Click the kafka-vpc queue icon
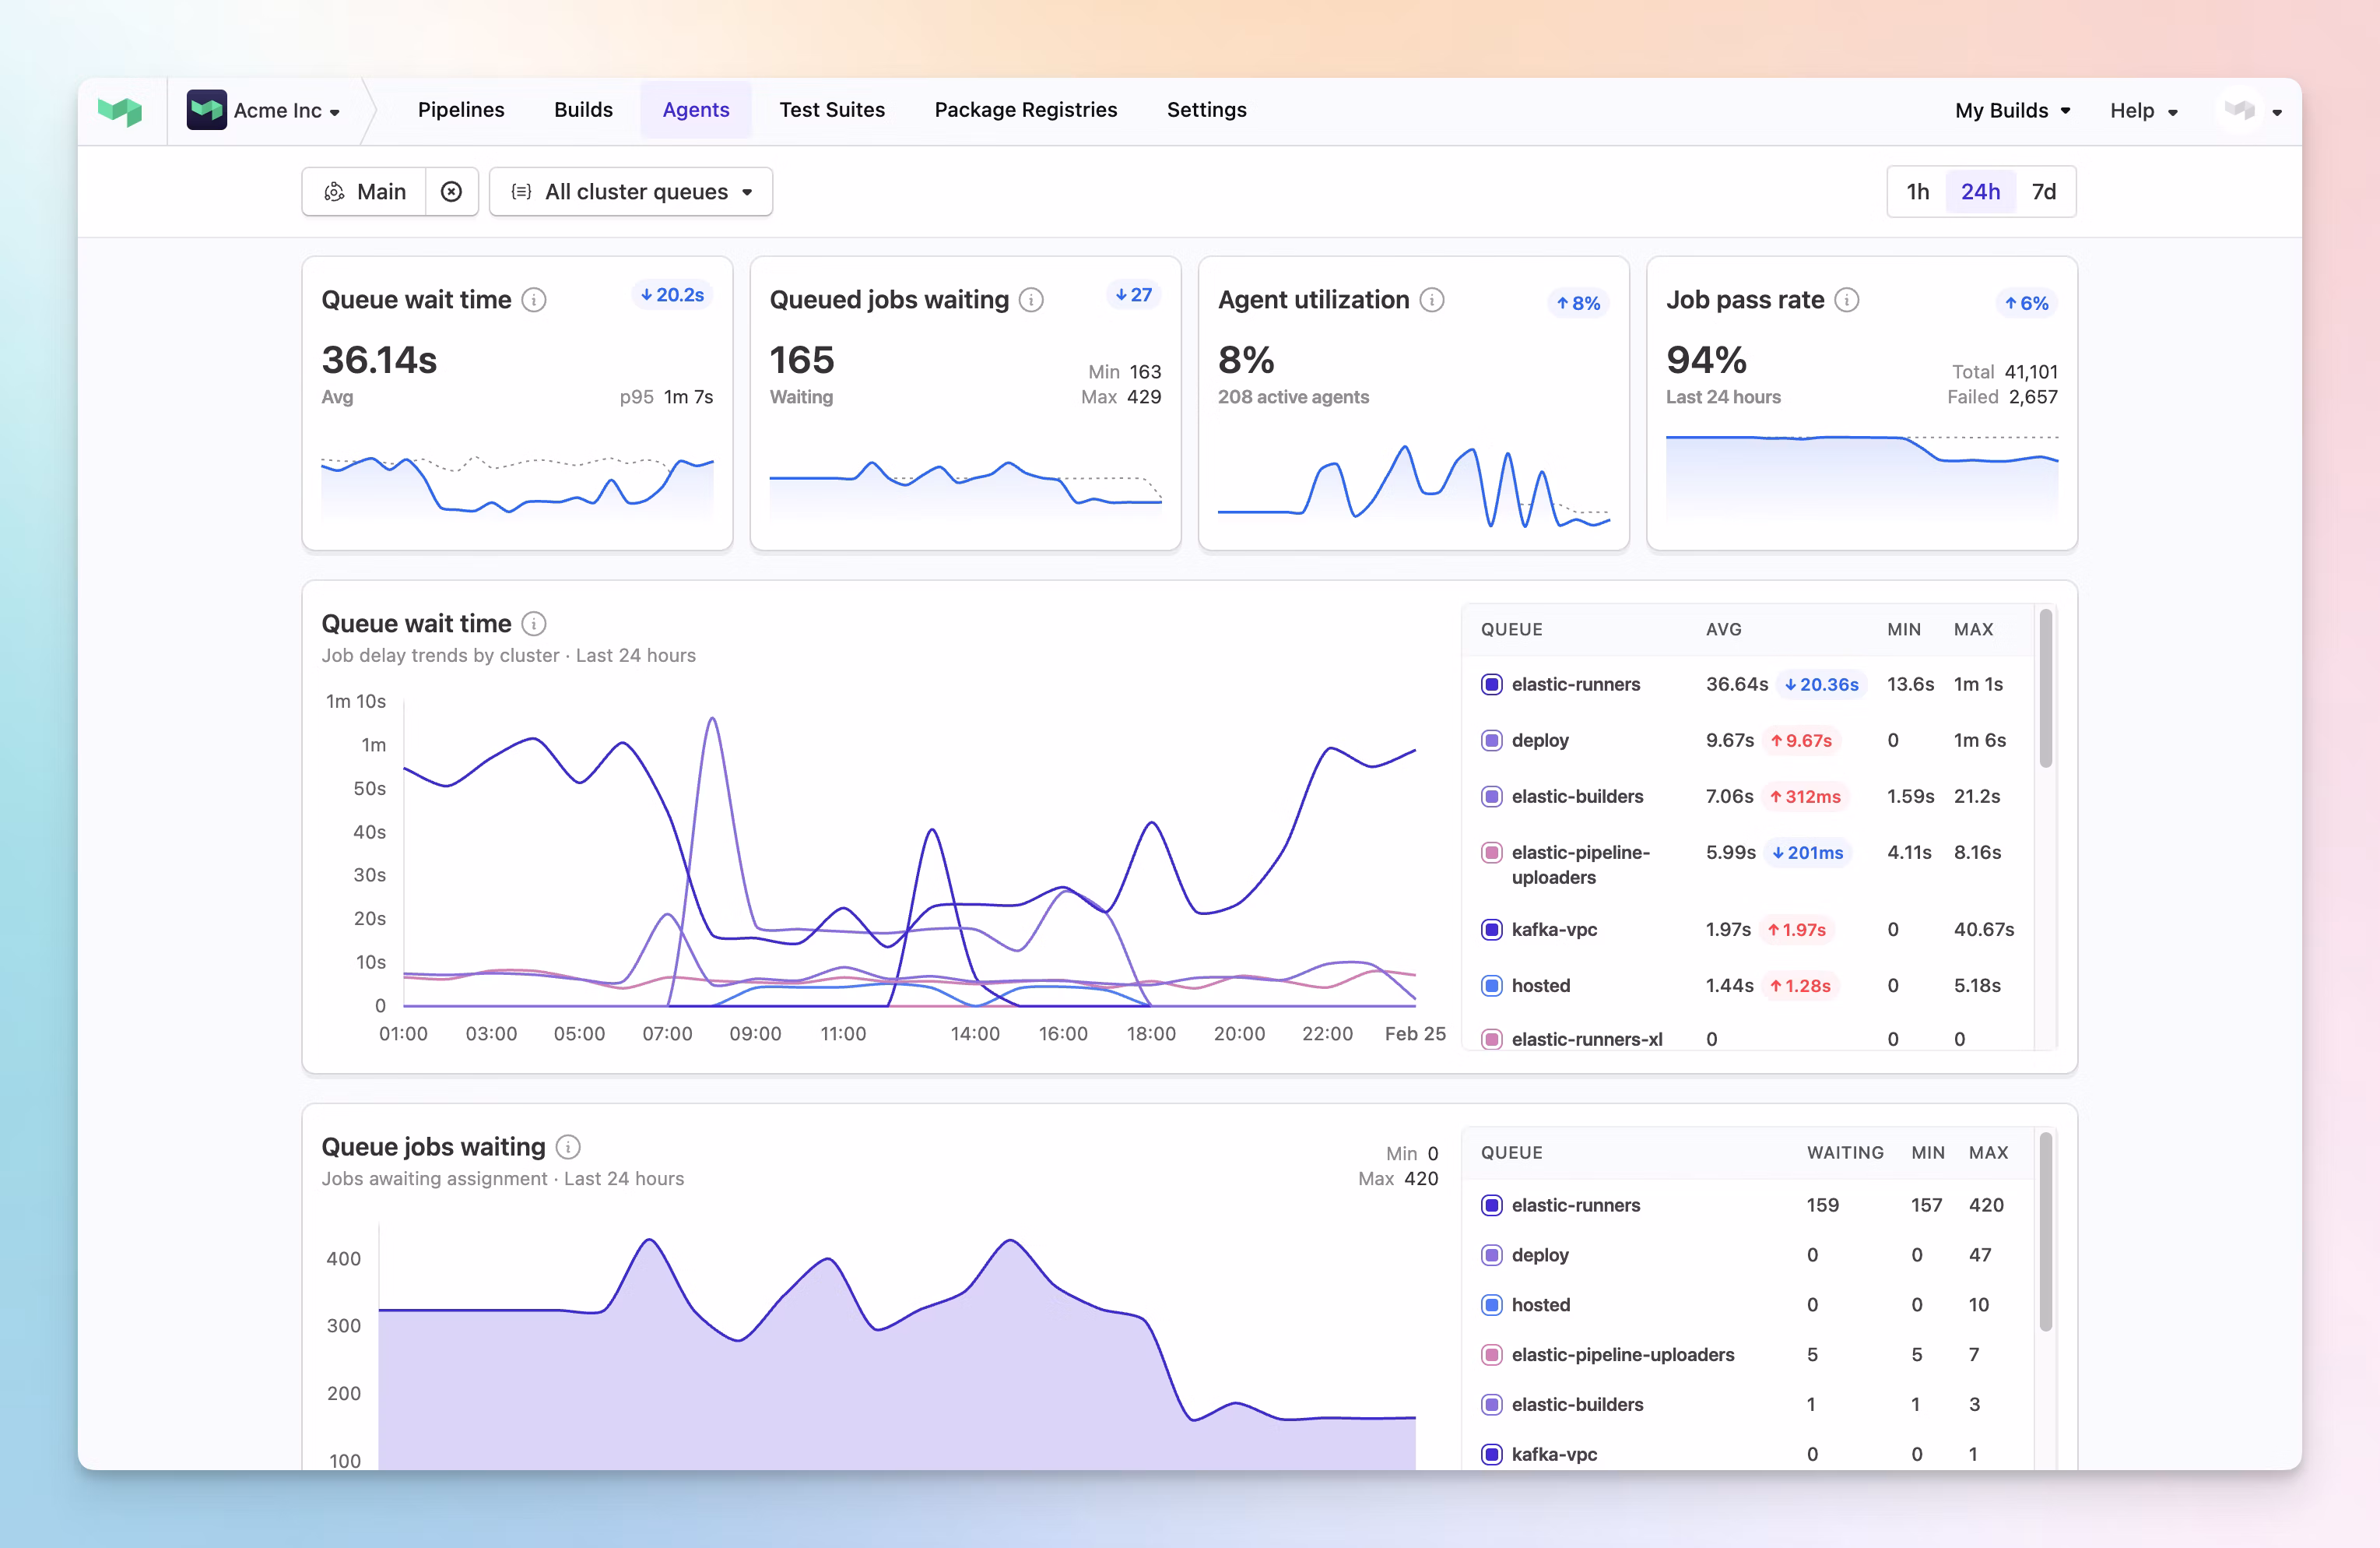2380x1548 pixels. pyautogui.click(x=1491, y=930)
